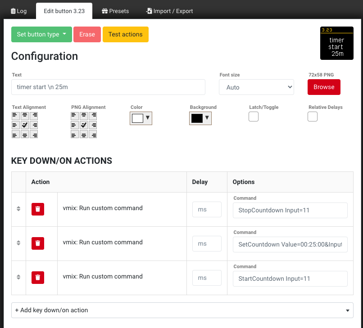Enable the Latch/Toggle checkbox
The height and width of the screenshot is (328, 363).
pos(253,116)
